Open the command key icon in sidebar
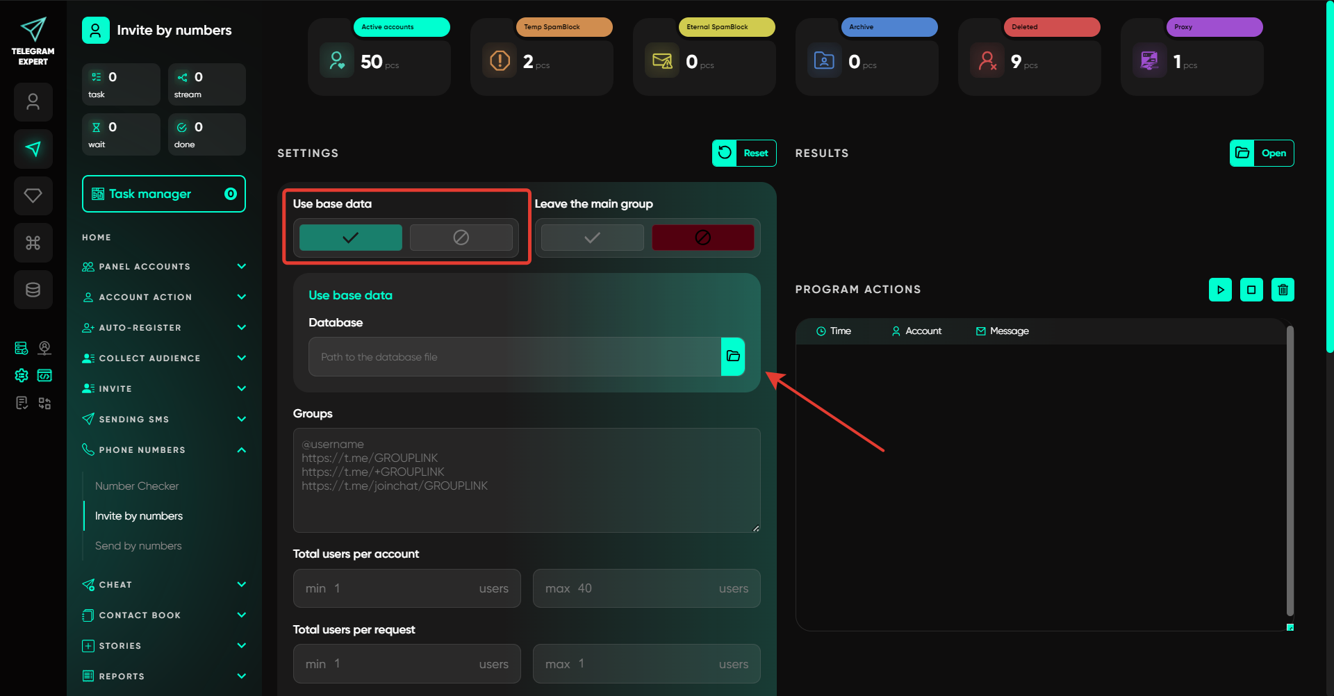This screenshot has width=1334, height=696. [33, 242]
